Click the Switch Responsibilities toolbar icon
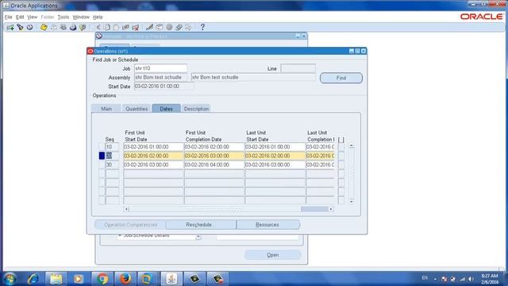The height and width of the screenshot is (286, 508). (x=63, y=28)
